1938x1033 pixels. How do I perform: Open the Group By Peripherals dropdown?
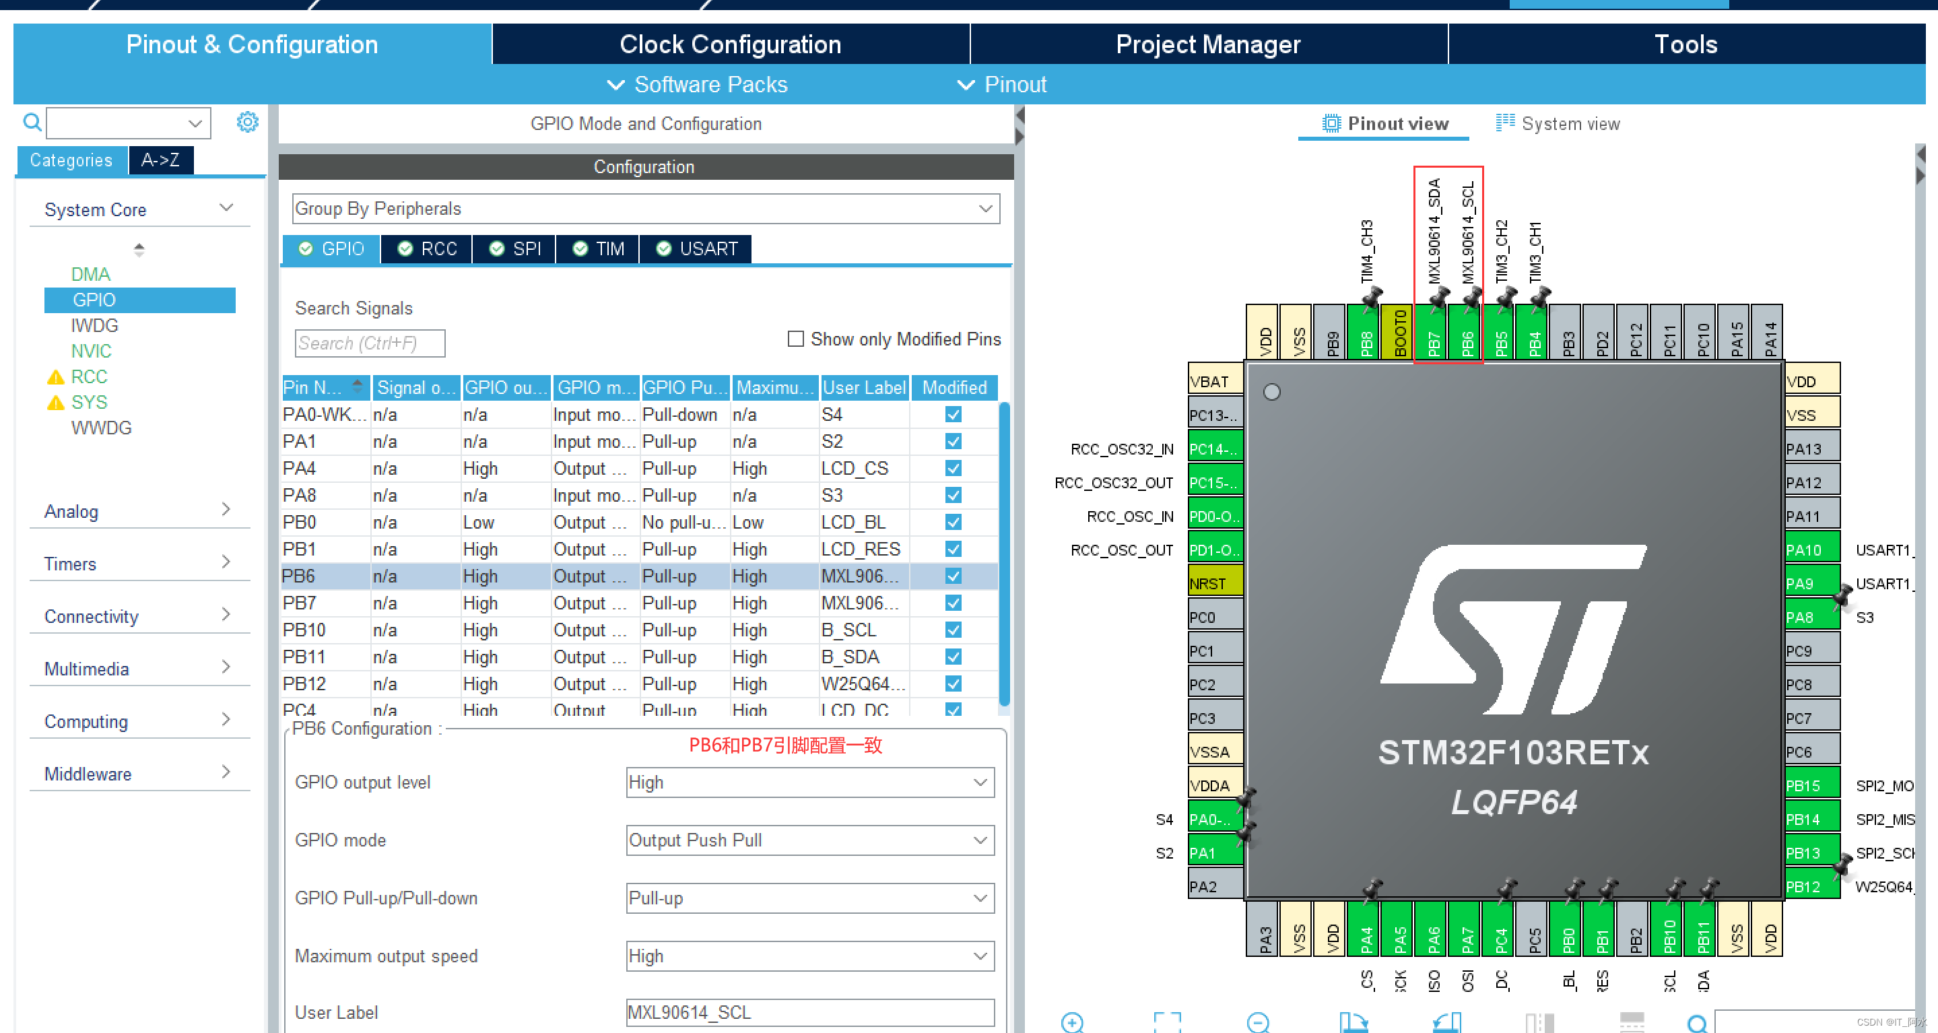pyautogui.click(x=646, y=208)
